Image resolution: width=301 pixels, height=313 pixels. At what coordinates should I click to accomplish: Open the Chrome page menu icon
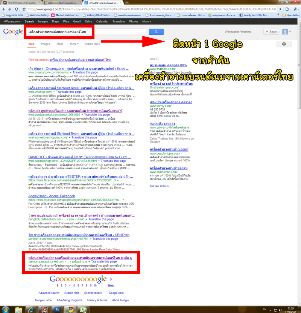pos(288,9)
